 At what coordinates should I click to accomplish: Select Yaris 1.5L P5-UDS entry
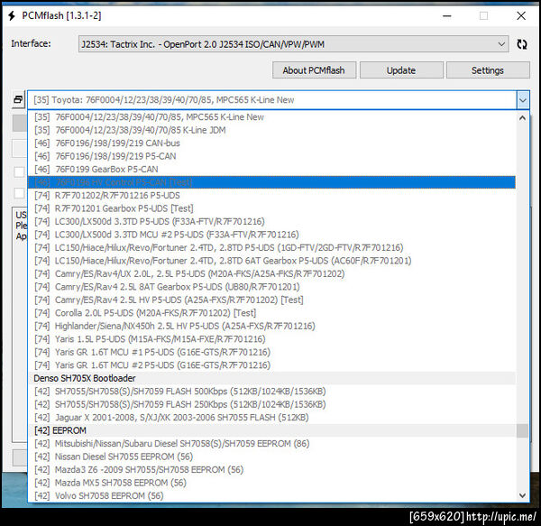tap(271, 339)
